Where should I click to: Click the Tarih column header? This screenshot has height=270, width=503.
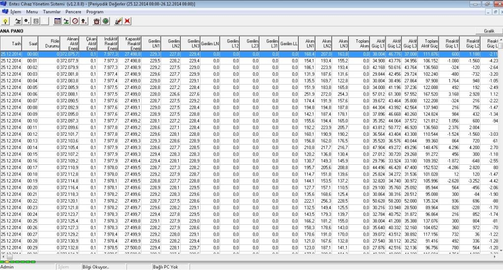(x=11, y=43)
